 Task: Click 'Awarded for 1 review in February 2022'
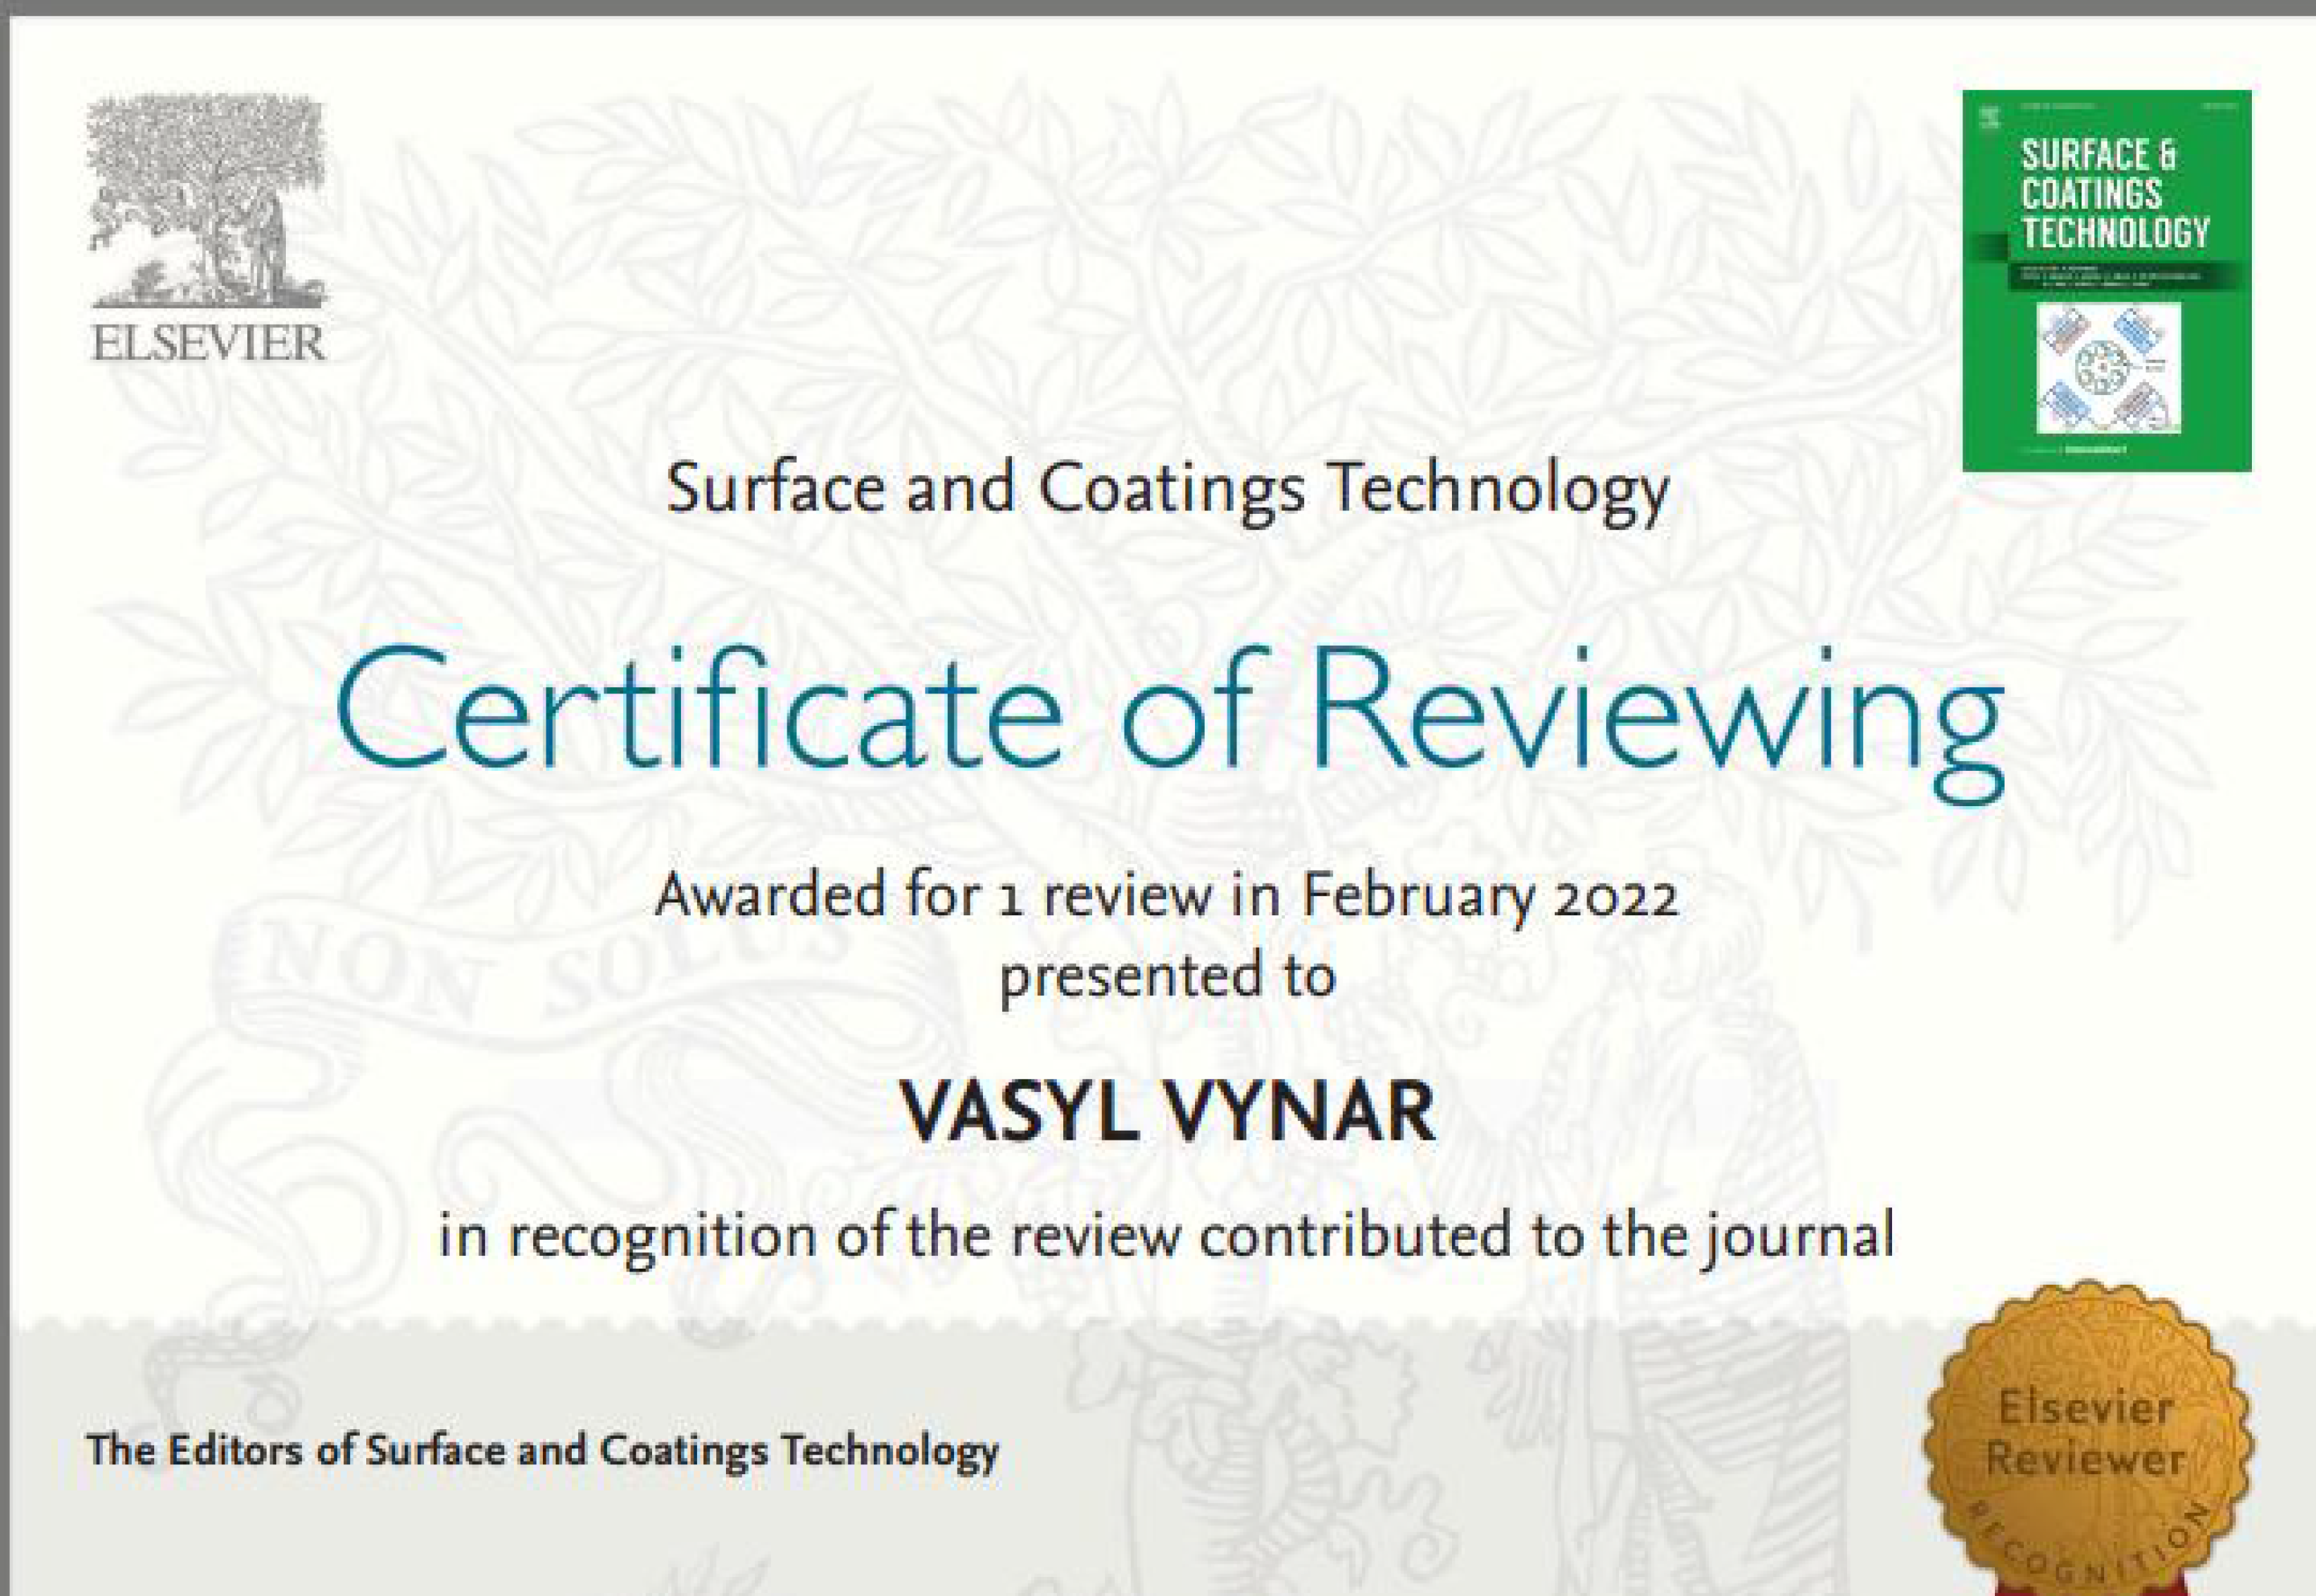(1166, 894)
